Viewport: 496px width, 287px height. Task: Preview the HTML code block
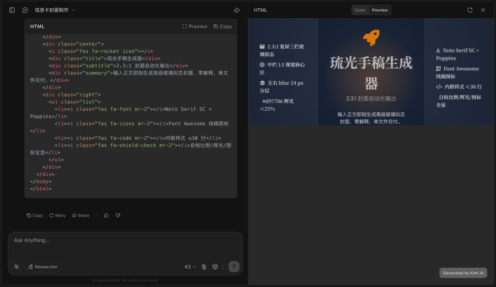pos(194,26)
